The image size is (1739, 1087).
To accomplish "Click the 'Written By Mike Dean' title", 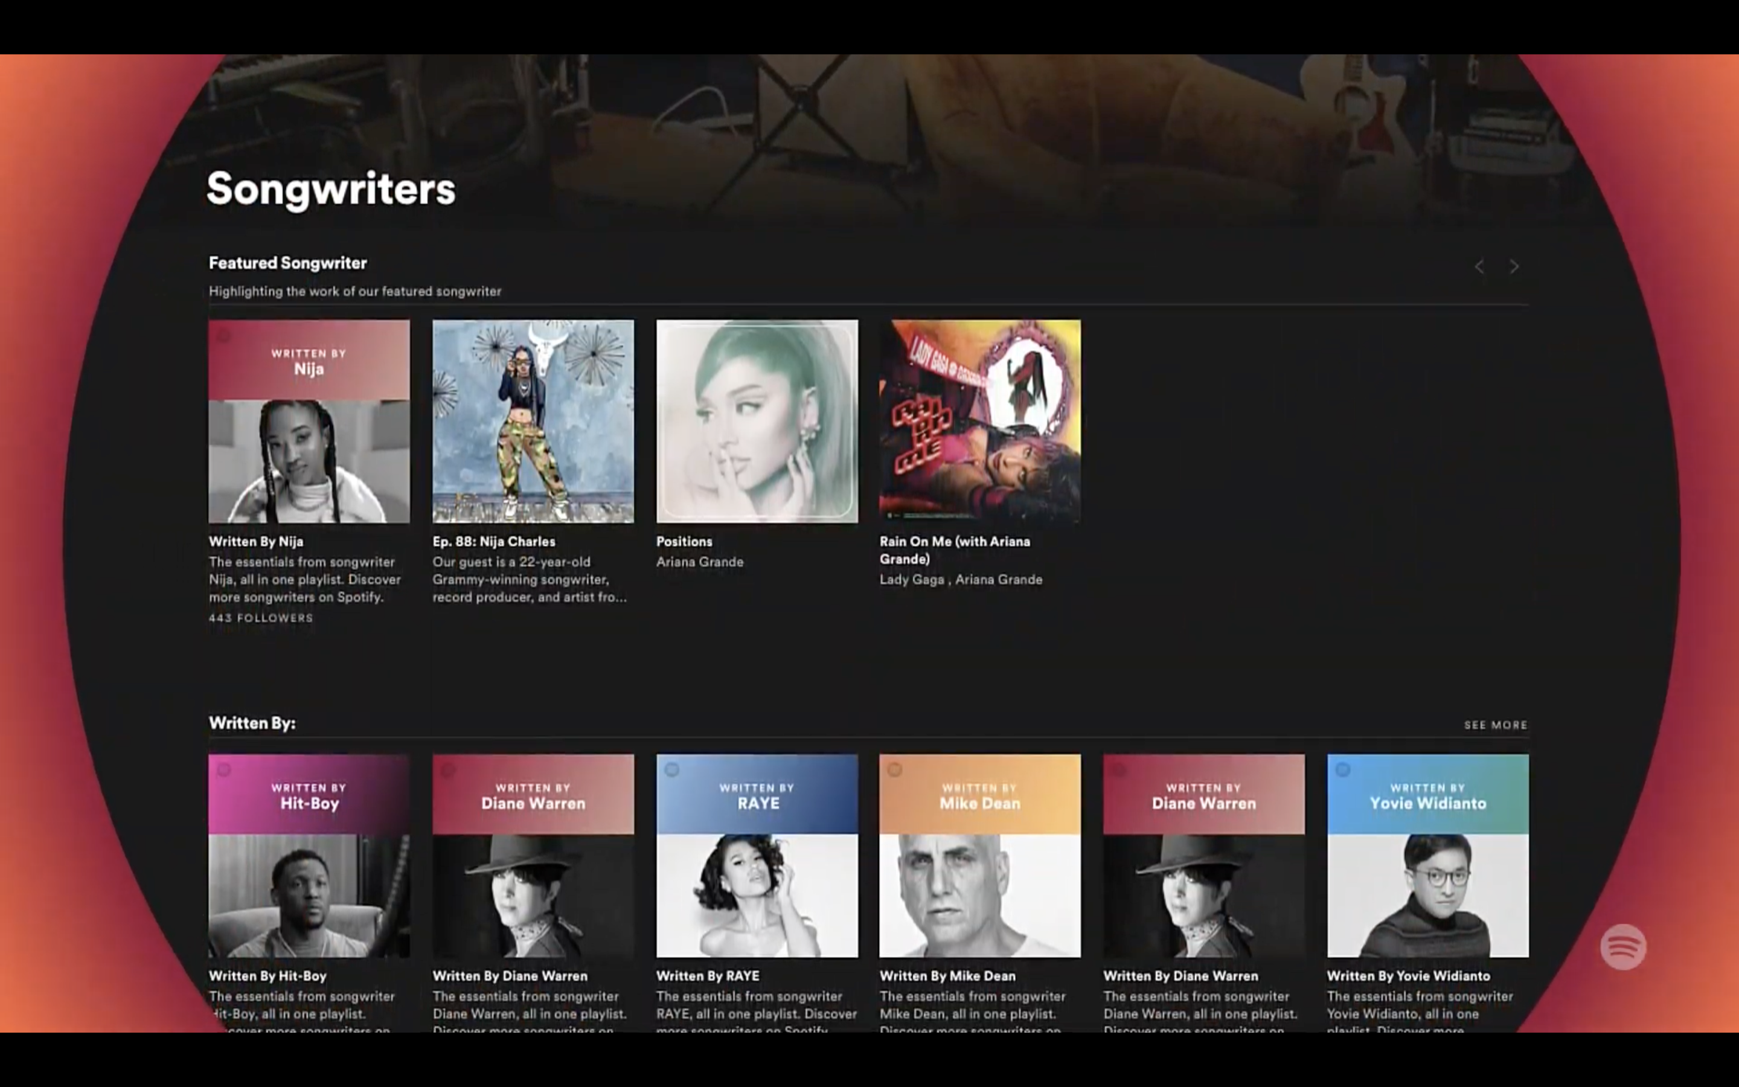I will (x=948, y=975).
